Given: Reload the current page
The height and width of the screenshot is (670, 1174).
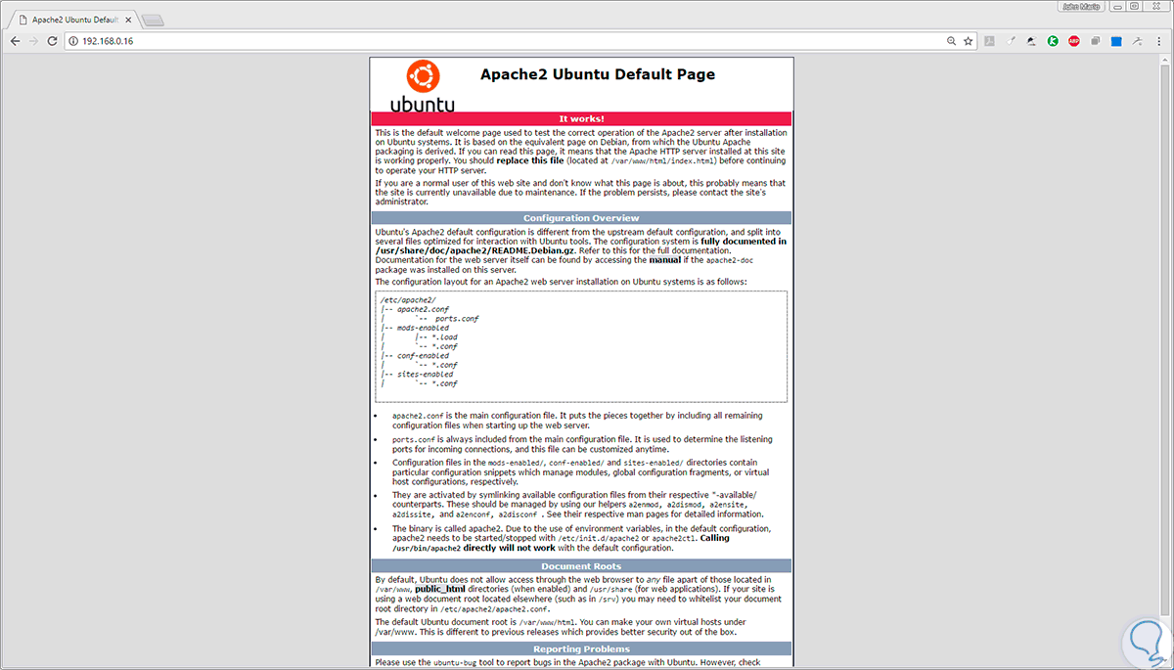Looking at the screenshot, I should pyautogui.click(x=53, y=41).
